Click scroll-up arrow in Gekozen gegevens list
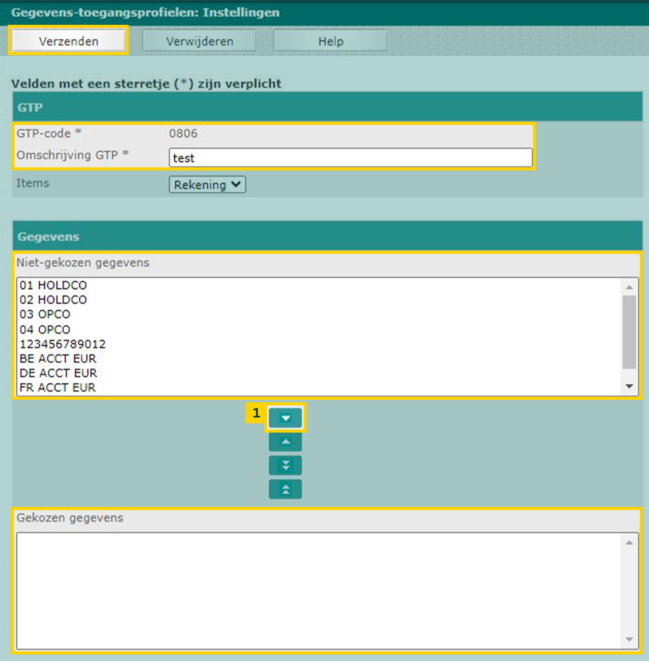 tap(629, 543)
